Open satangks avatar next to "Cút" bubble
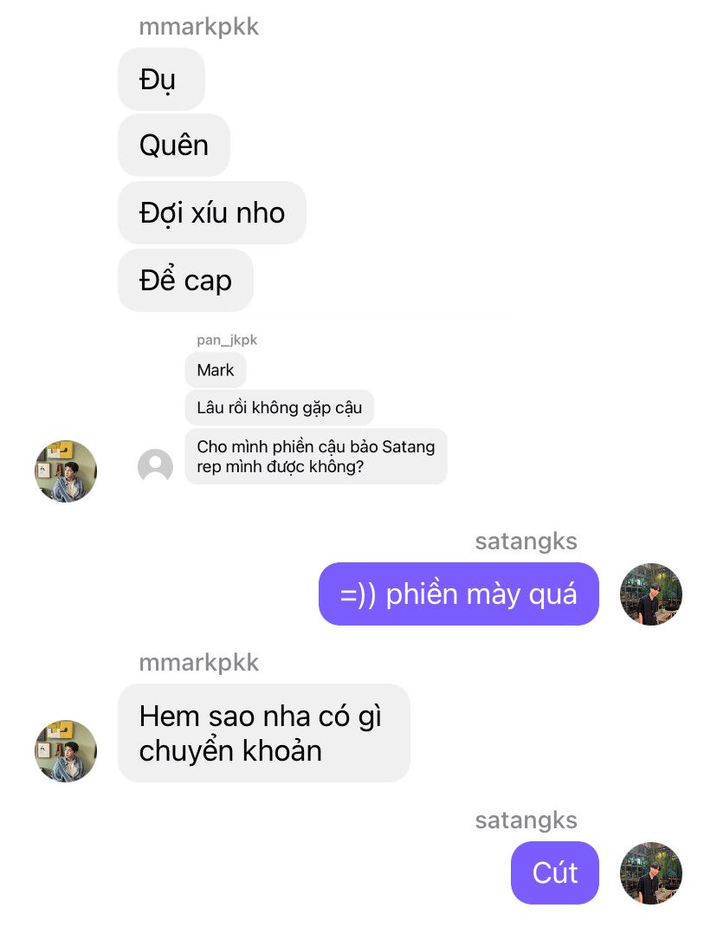This screenshot has width=717, height=934. coord(651,872)
